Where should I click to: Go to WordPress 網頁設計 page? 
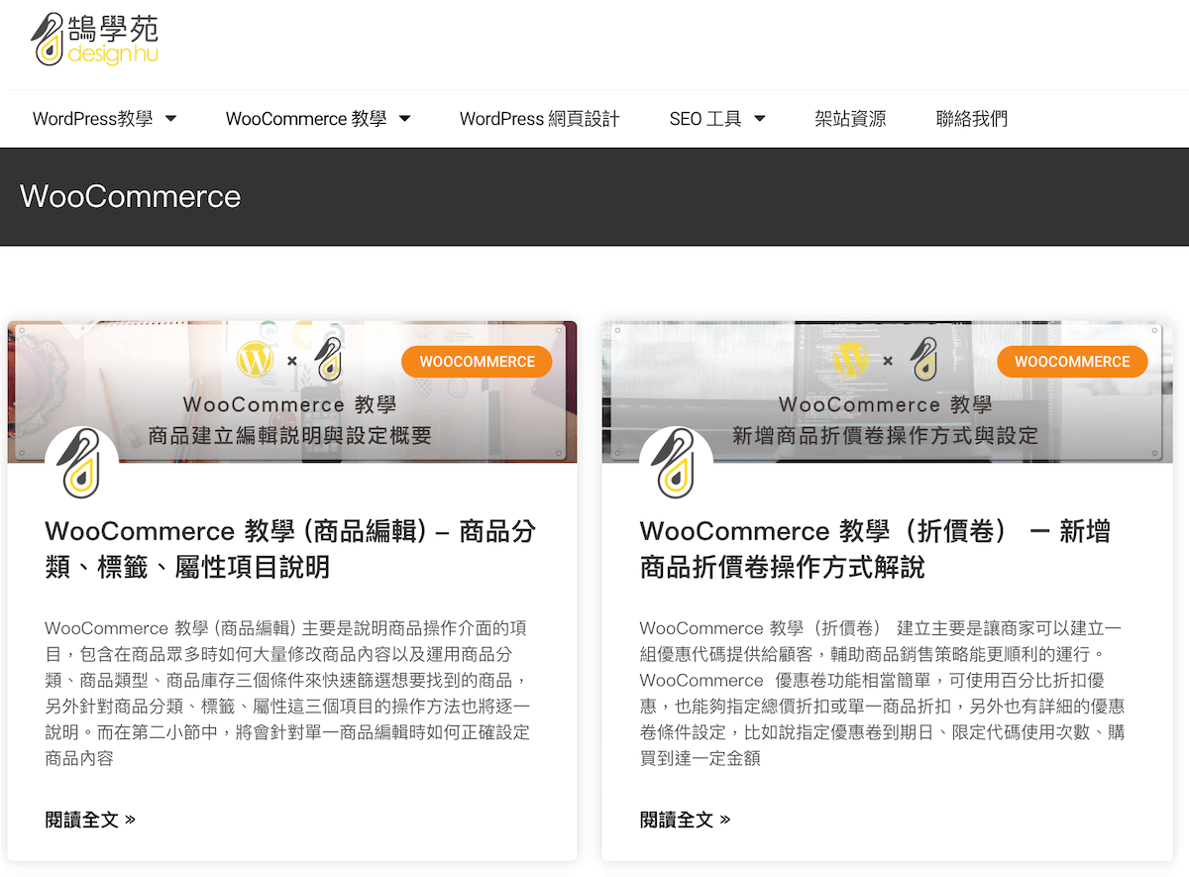tap(540, 119)
